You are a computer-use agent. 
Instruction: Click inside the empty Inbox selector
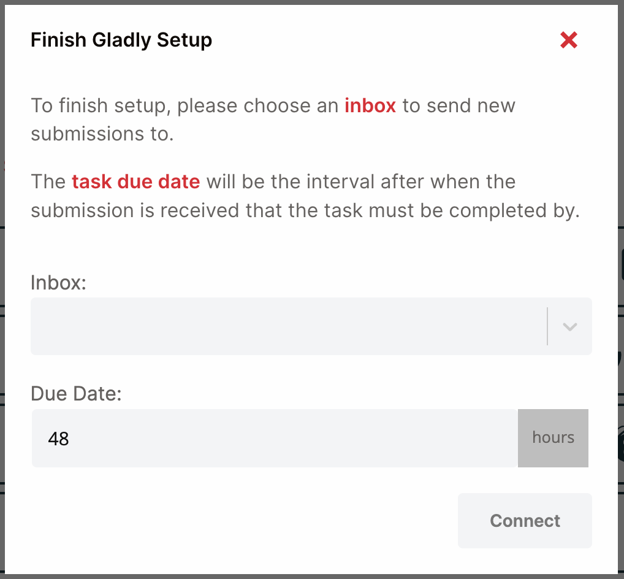(276, 326)
